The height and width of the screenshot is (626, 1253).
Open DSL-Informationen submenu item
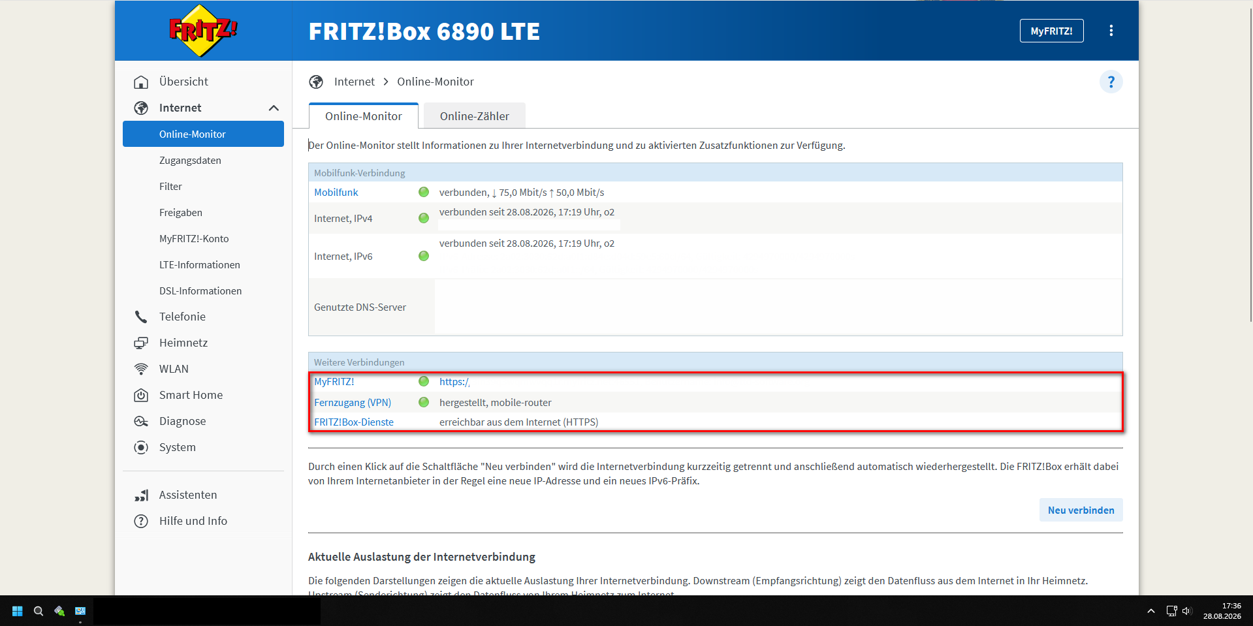coord(200,291)
